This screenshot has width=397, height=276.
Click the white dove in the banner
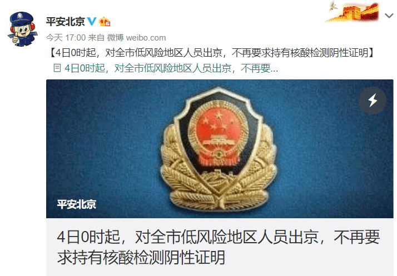[x=333, y=6]
